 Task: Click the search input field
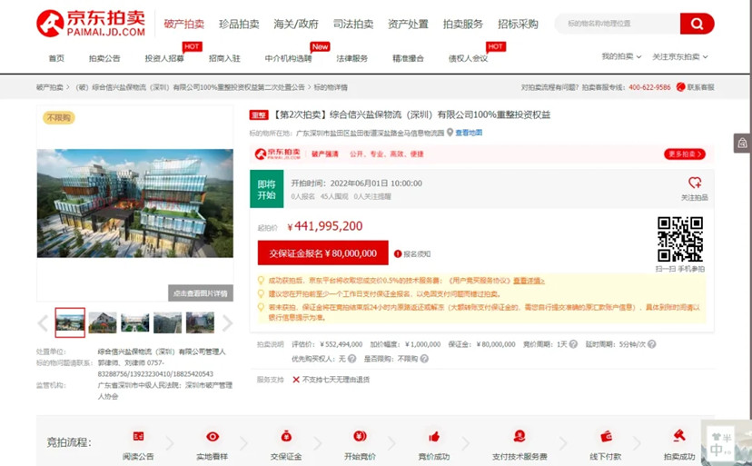[x=618, y=24]
